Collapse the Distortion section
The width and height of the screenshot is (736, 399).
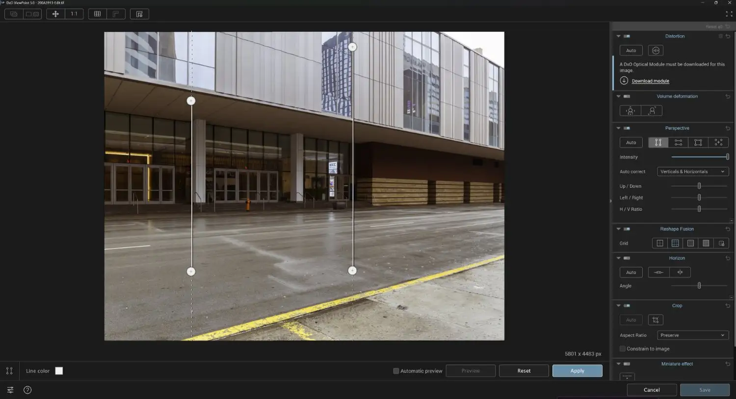click(618, 36)
